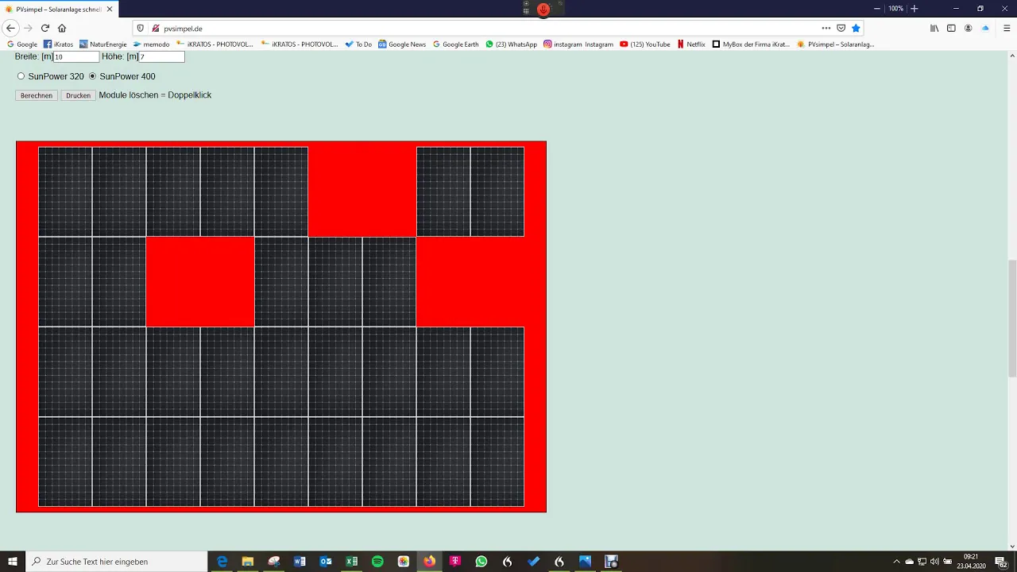Image resolution: width=1017 pixels, height=572 pixels.
Task: Show hidden system tray icons
Action: [897, 561]
